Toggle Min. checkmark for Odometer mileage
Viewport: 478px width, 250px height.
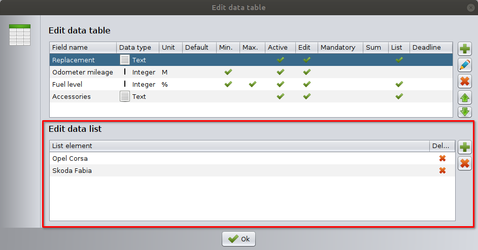228,72
